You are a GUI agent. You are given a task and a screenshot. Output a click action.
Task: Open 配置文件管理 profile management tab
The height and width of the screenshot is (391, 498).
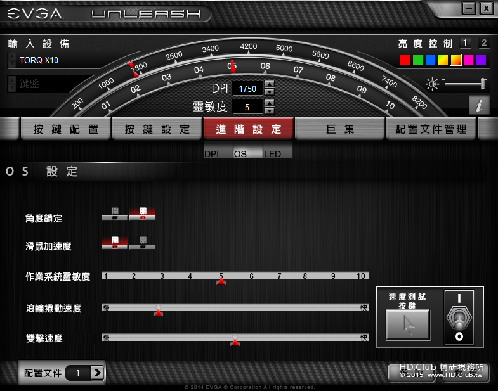tap(431, 129)
